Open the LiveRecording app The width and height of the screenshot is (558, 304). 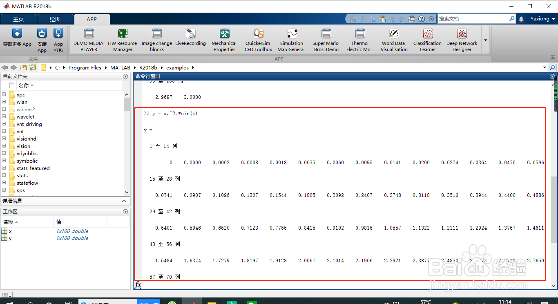191,38
